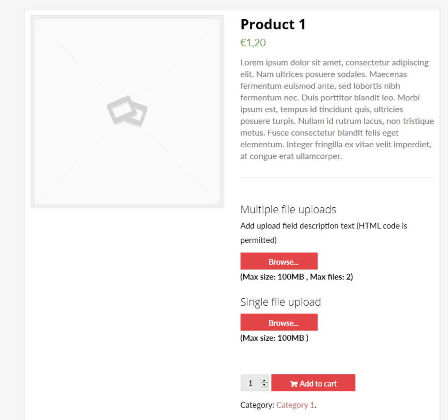Click the Single file upload heading
Viewport: 448px width, 420px height.
point(280,302)
